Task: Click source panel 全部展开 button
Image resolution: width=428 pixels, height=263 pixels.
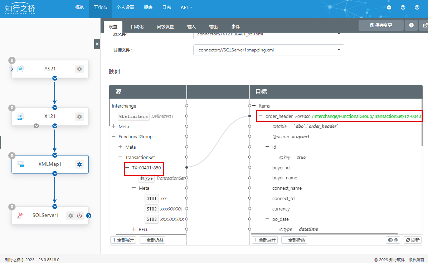Action: pos(123,240)
